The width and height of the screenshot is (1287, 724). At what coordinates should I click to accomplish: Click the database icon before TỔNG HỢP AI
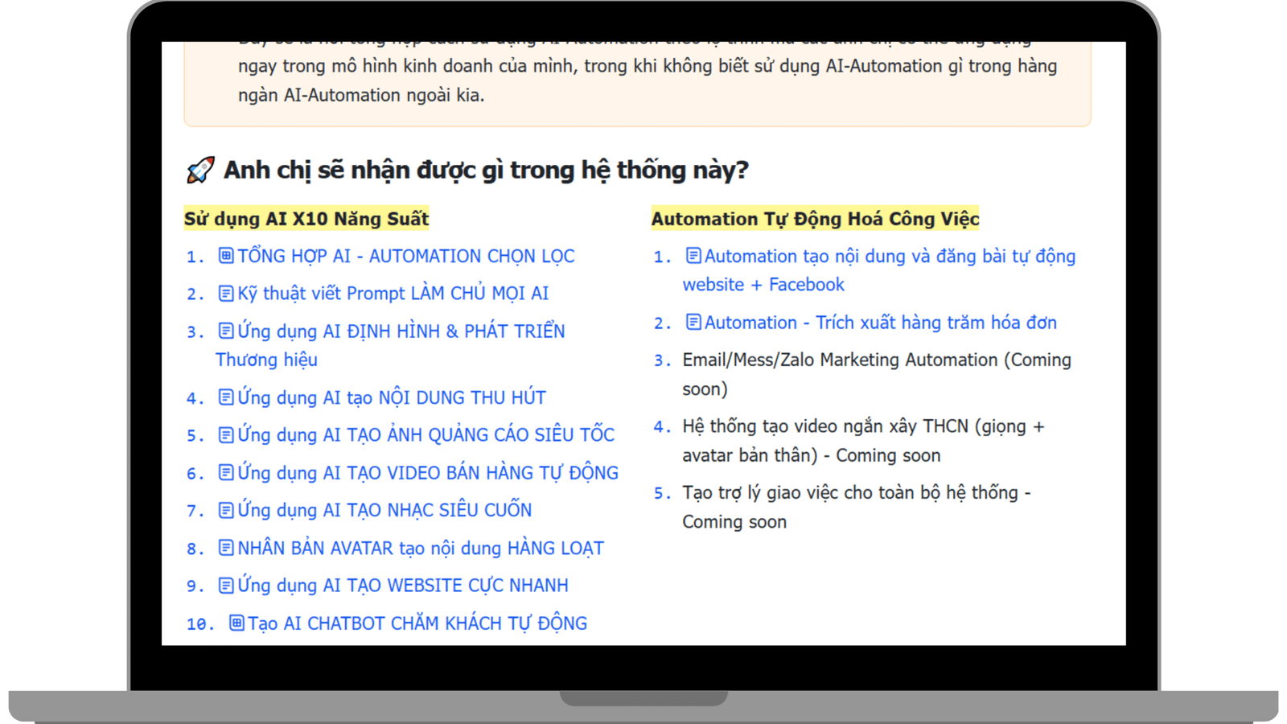click(226, 256)
